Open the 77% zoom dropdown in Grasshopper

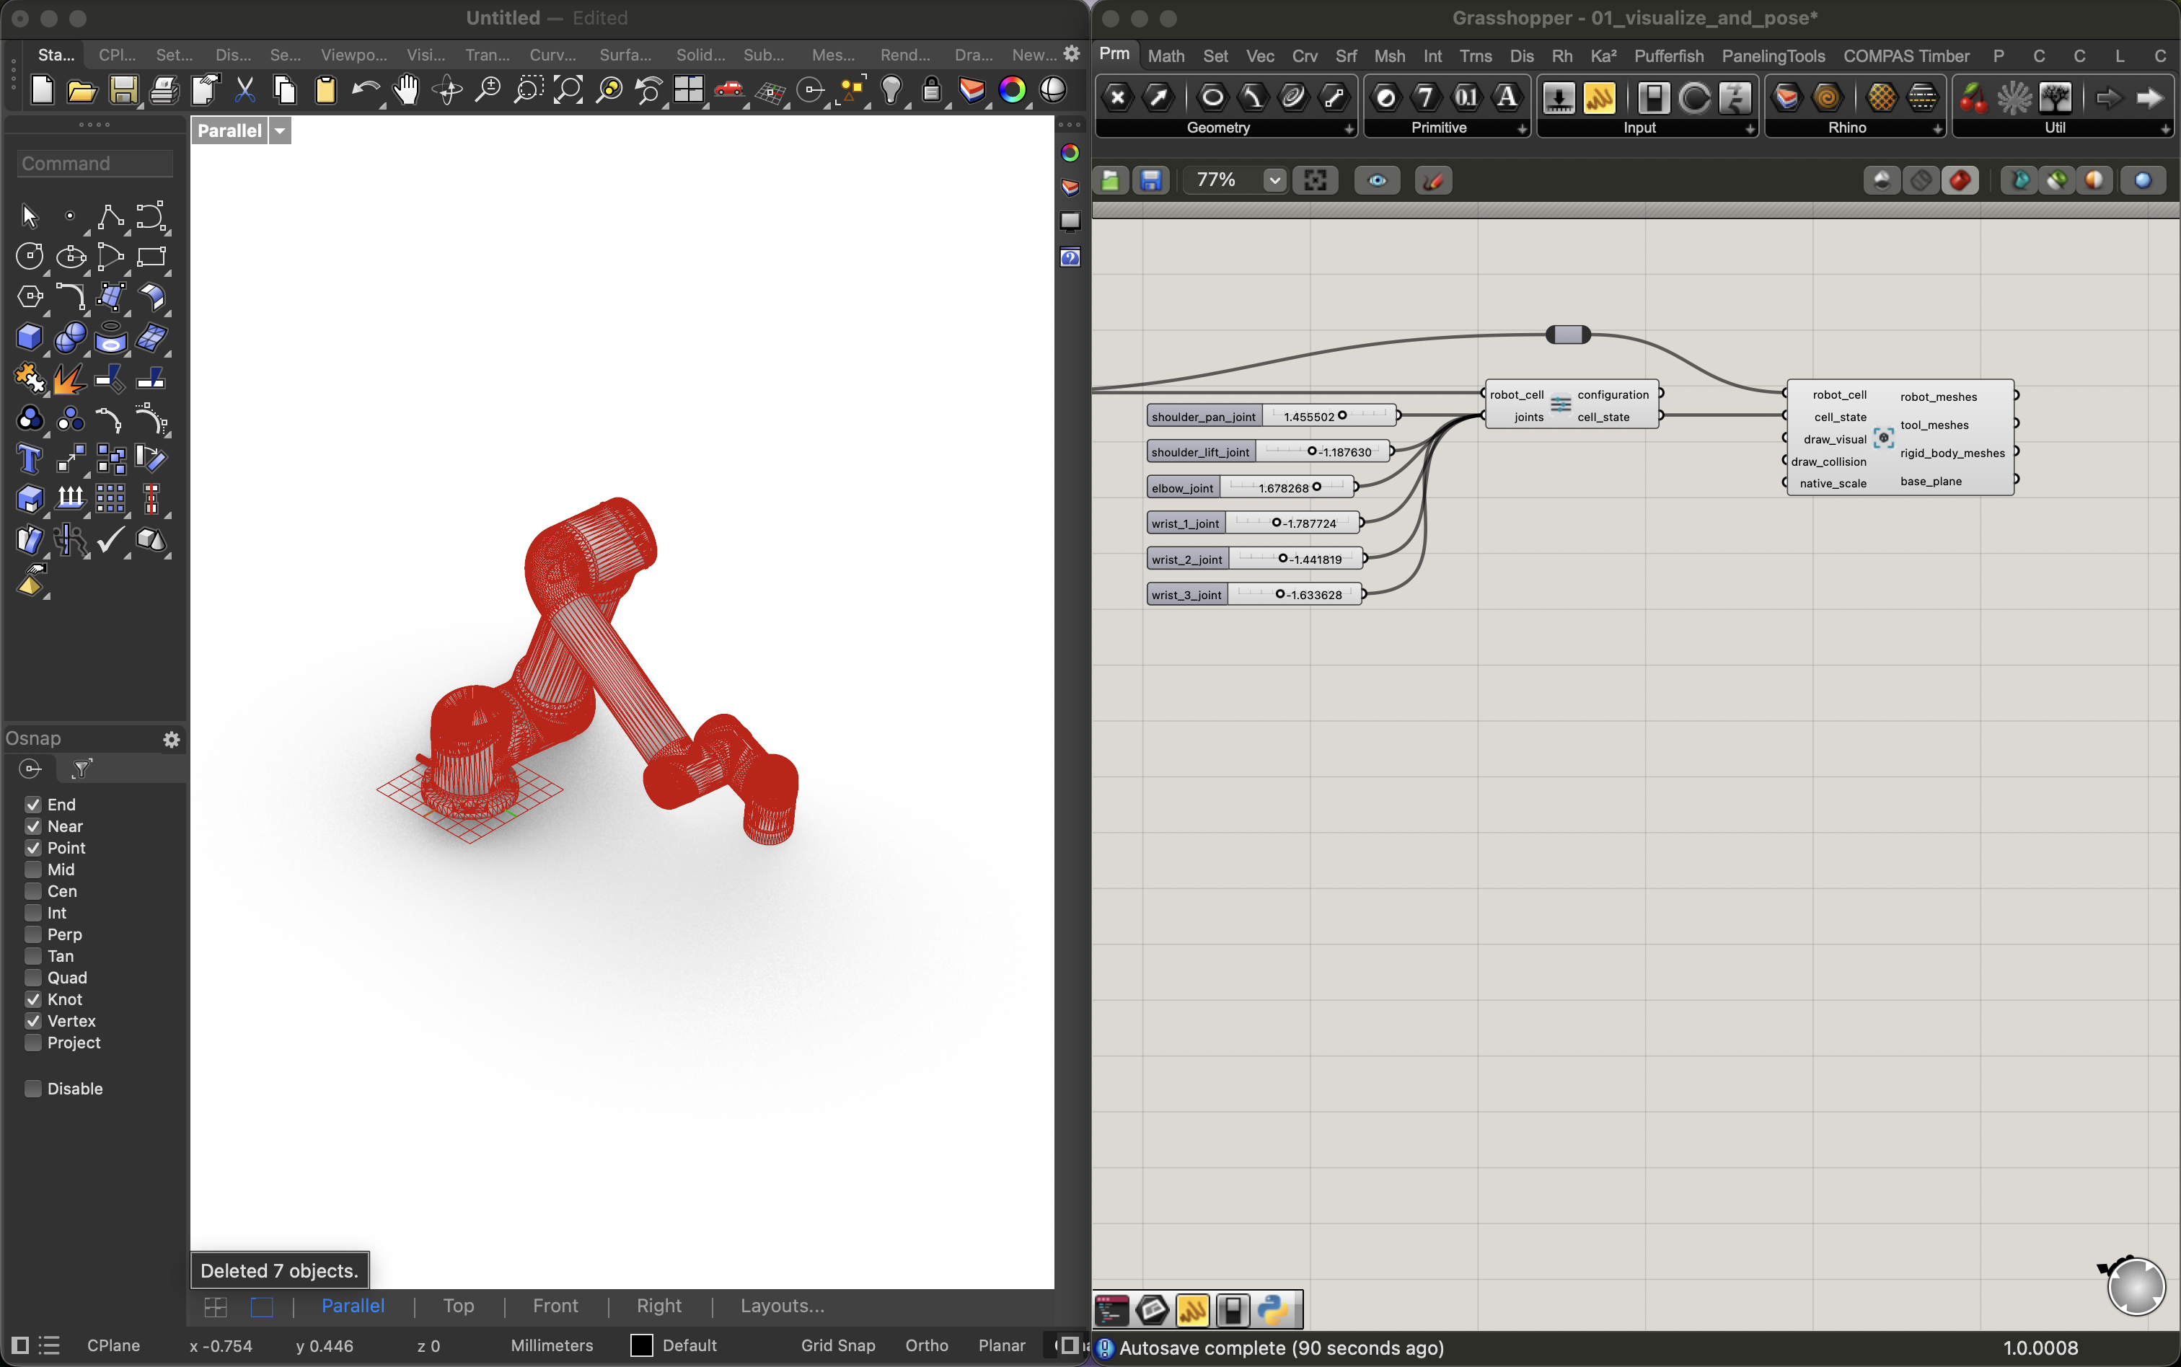(1275, 181)
